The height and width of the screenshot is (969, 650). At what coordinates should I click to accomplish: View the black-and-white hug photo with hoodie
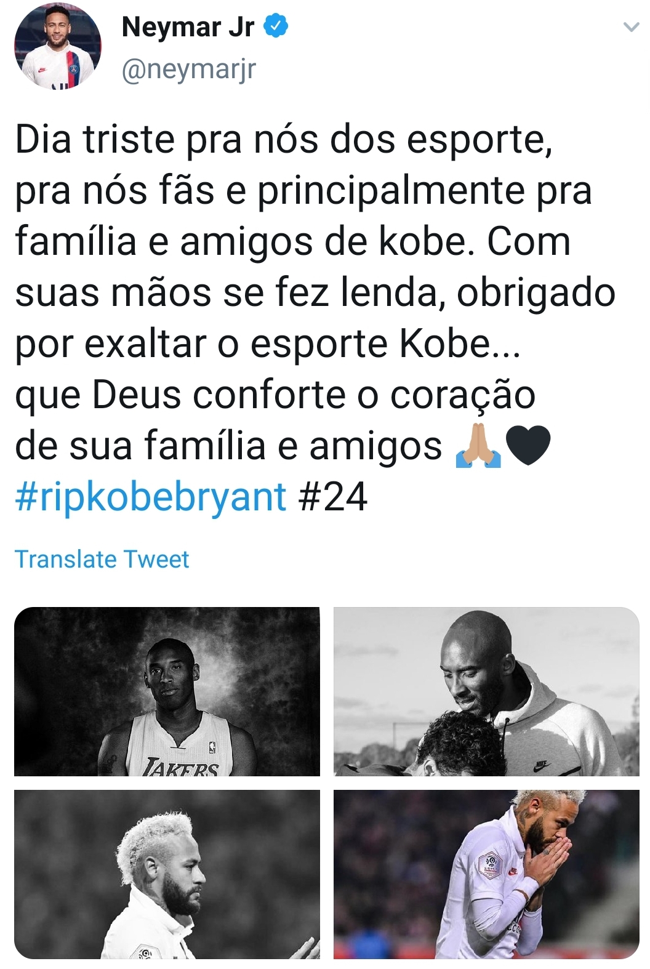[x=486, y=691]
